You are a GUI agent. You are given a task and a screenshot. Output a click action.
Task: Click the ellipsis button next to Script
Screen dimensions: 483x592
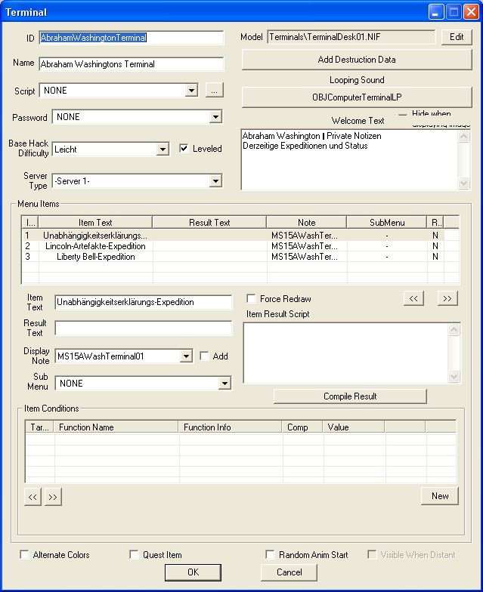[215, 91]
